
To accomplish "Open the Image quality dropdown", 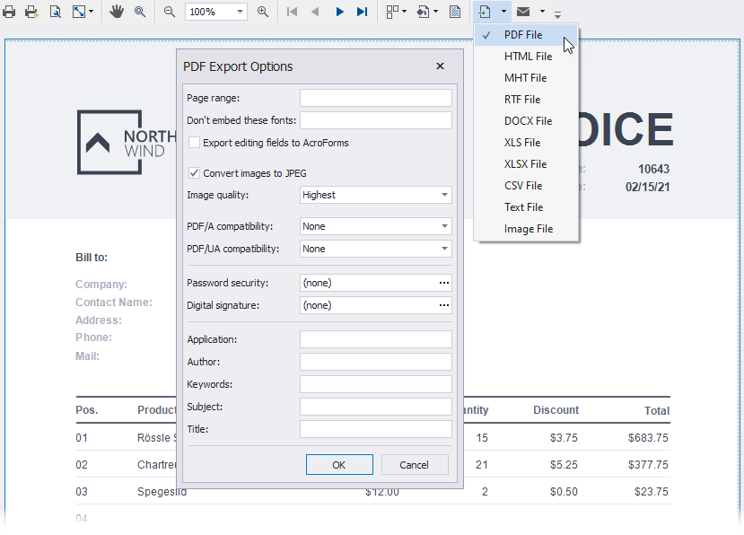I will (x=375, y=195).
